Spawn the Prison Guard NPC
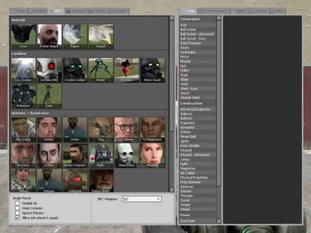 click(x=153, y=70)
